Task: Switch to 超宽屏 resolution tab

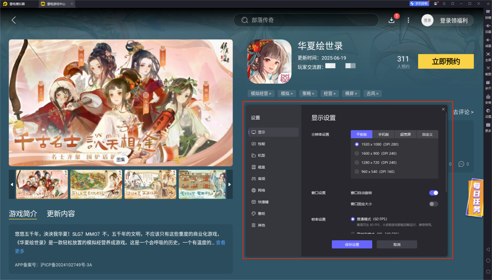Action: pyautogui.click(x=406, y=134)
